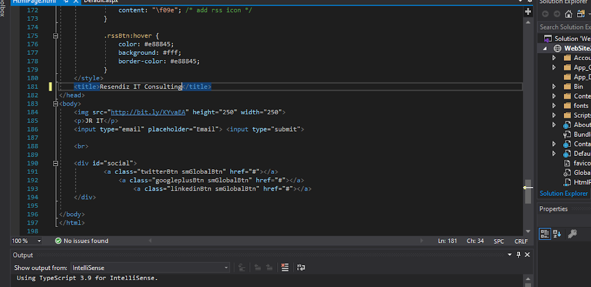591x287 pixels.
Task: Click the Output text Using TypeScript 3.9
Action: 88,278
